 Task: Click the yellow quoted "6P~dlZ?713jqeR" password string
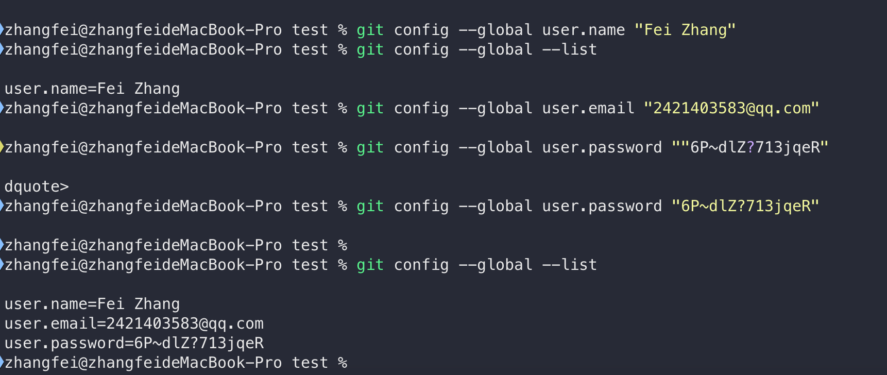coord(745,206)
